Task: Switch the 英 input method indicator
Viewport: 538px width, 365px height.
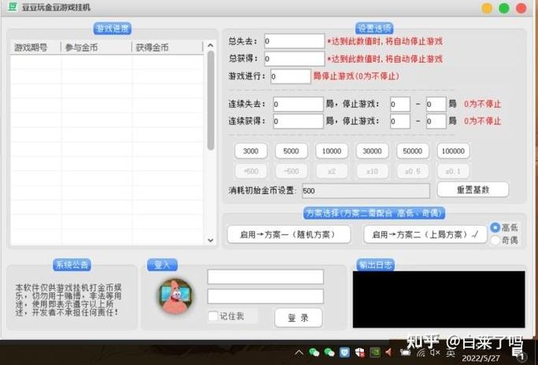Action: coord(451,352)
